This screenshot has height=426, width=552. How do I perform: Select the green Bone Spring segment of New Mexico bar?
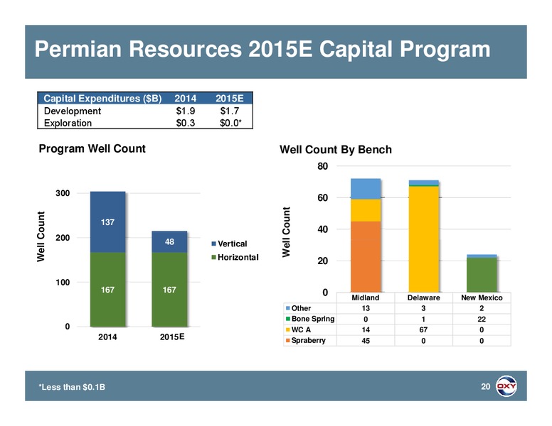tap(482, 275)
